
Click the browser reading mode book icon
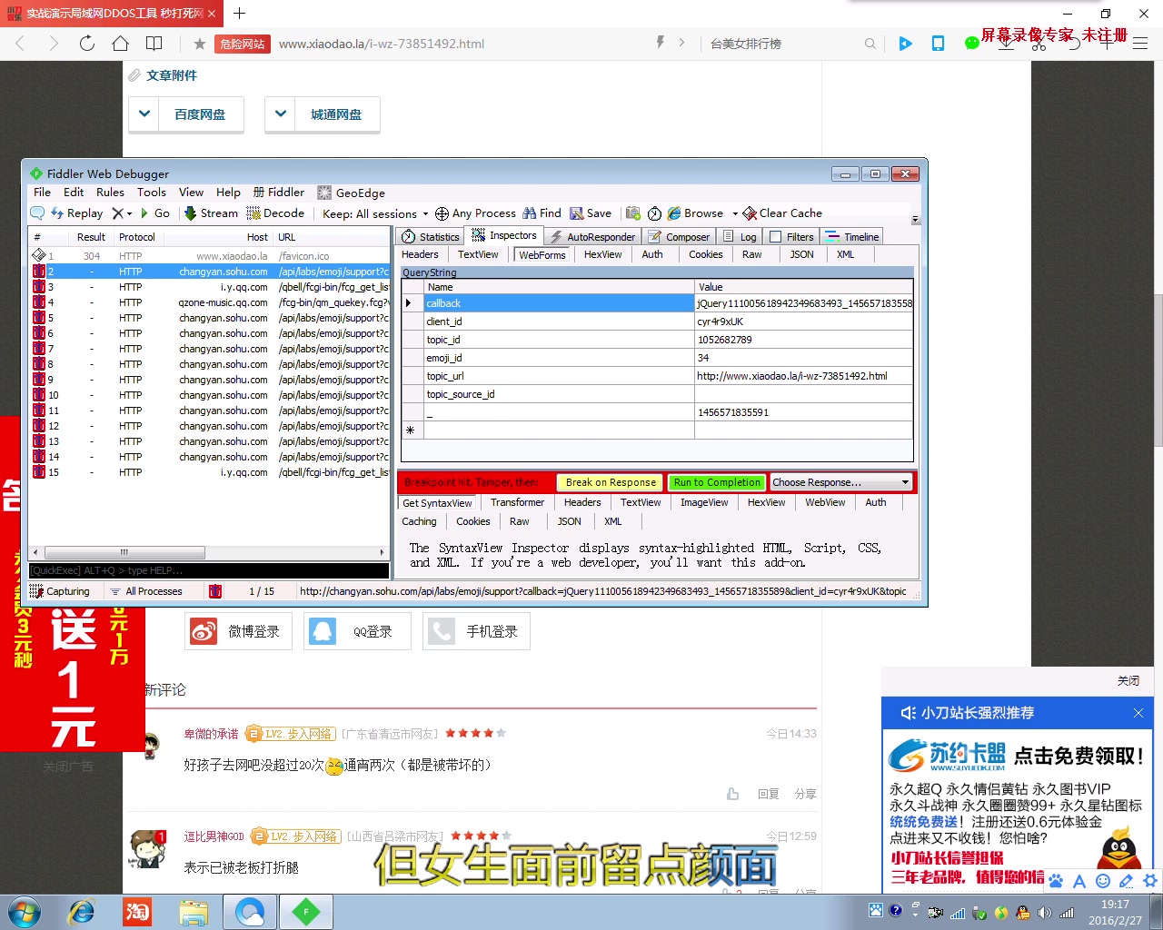(x=154, y=43)
